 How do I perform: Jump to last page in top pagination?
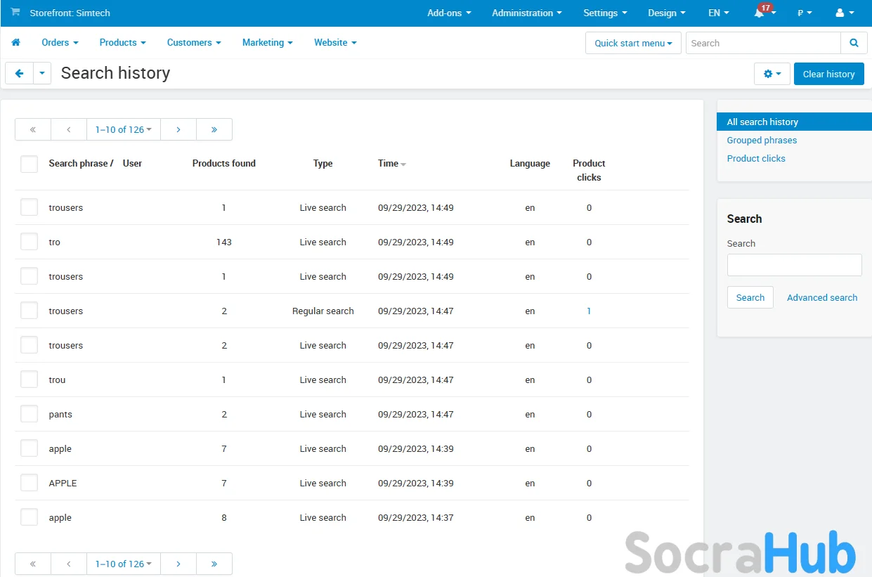point(214,129)
